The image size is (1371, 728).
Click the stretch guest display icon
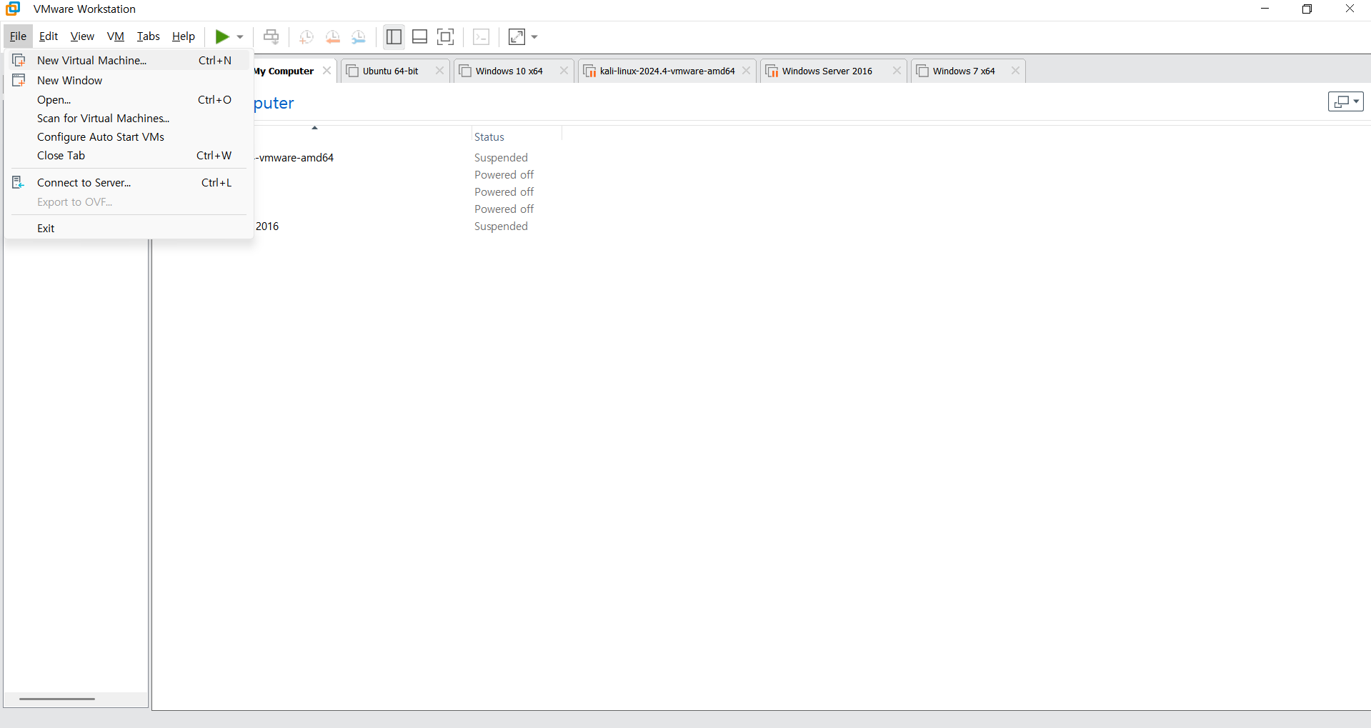517,36
